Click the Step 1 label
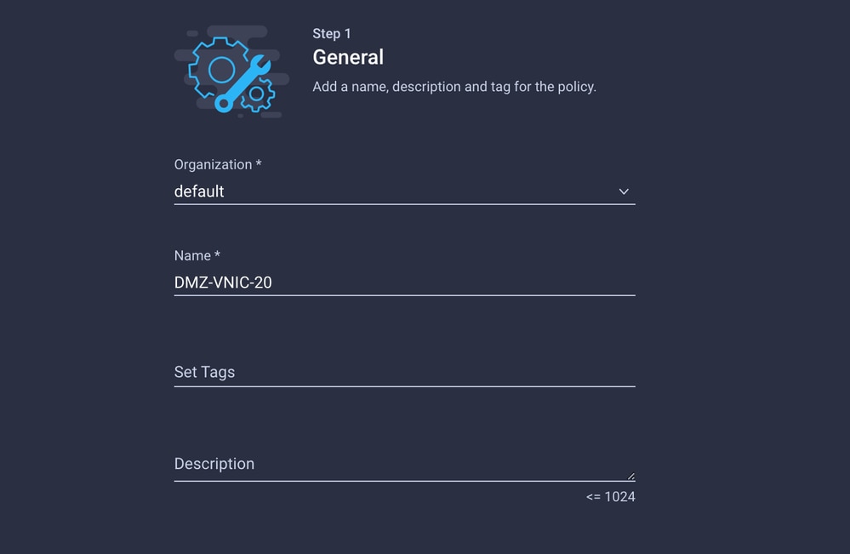850x554 pixels. point(332,33)
